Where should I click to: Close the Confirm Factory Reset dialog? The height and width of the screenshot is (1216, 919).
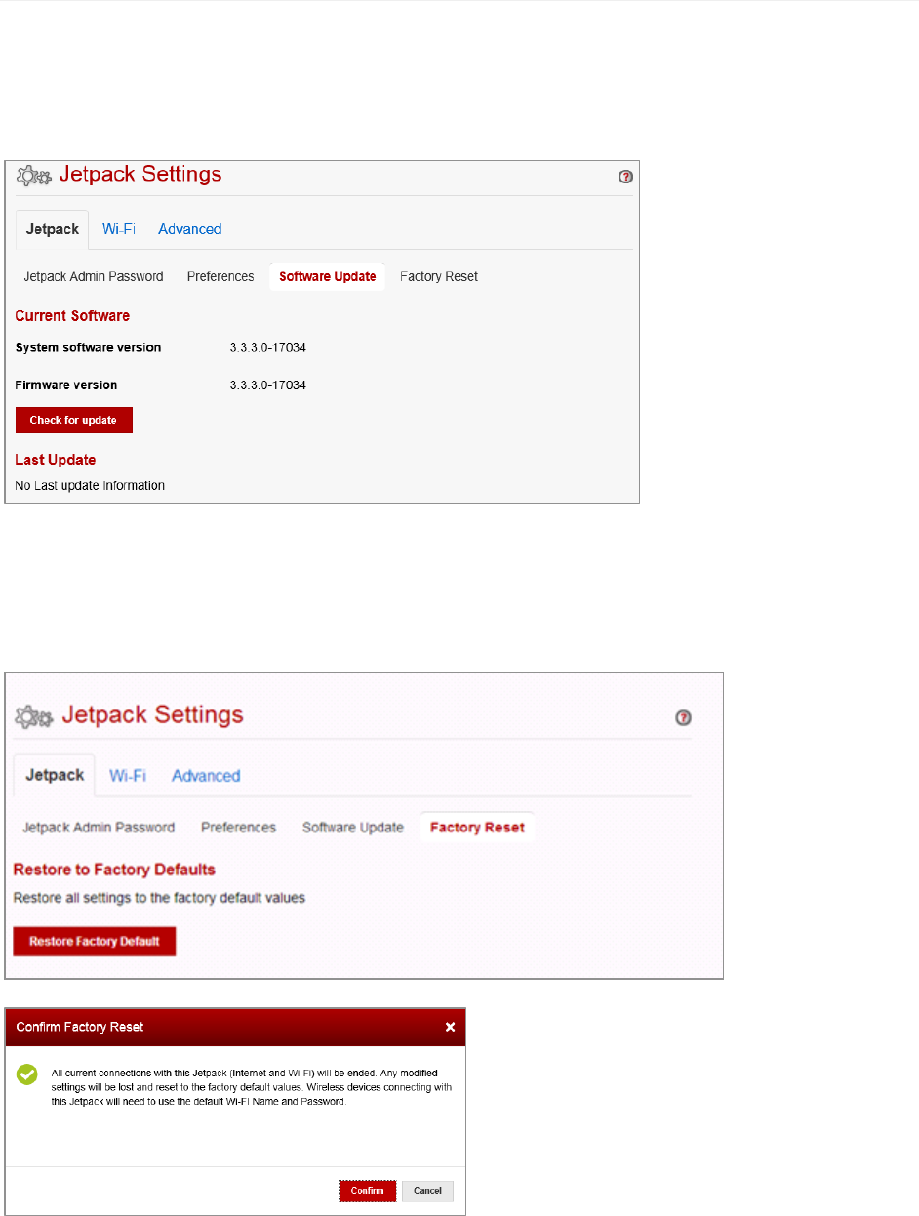pyautogui.click(x=450, y=1027)
